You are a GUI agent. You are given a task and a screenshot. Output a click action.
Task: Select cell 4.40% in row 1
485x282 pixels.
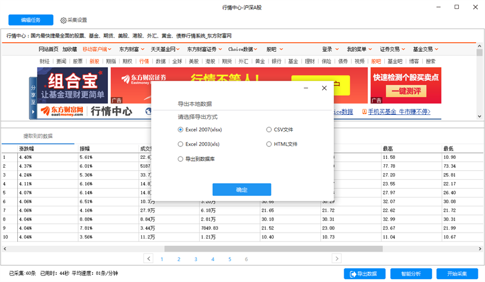(x=48, y=157)
